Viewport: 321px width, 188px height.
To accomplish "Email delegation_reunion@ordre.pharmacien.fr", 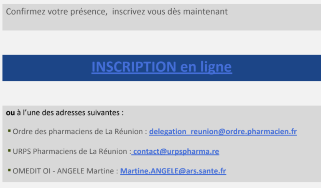I will pyautogui.click(x=223, y=132).
